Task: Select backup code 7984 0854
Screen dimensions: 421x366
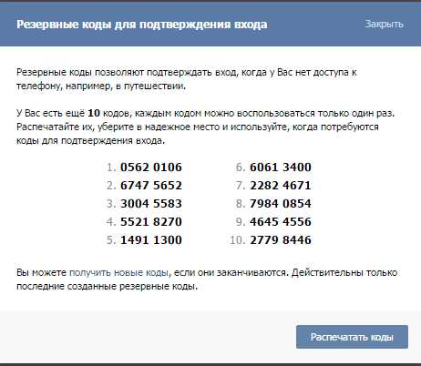Action: (x=281, y=204)
